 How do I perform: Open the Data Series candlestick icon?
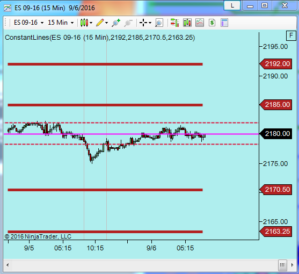[187, 23]
